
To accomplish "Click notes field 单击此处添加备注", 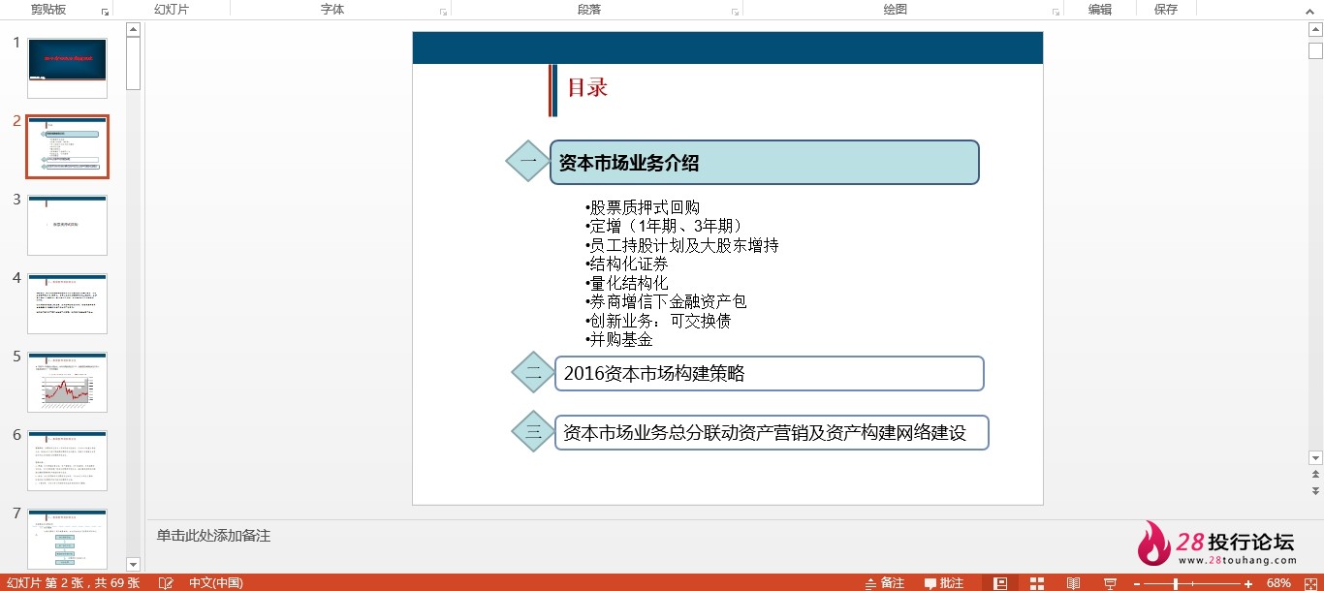I will 214,535.
